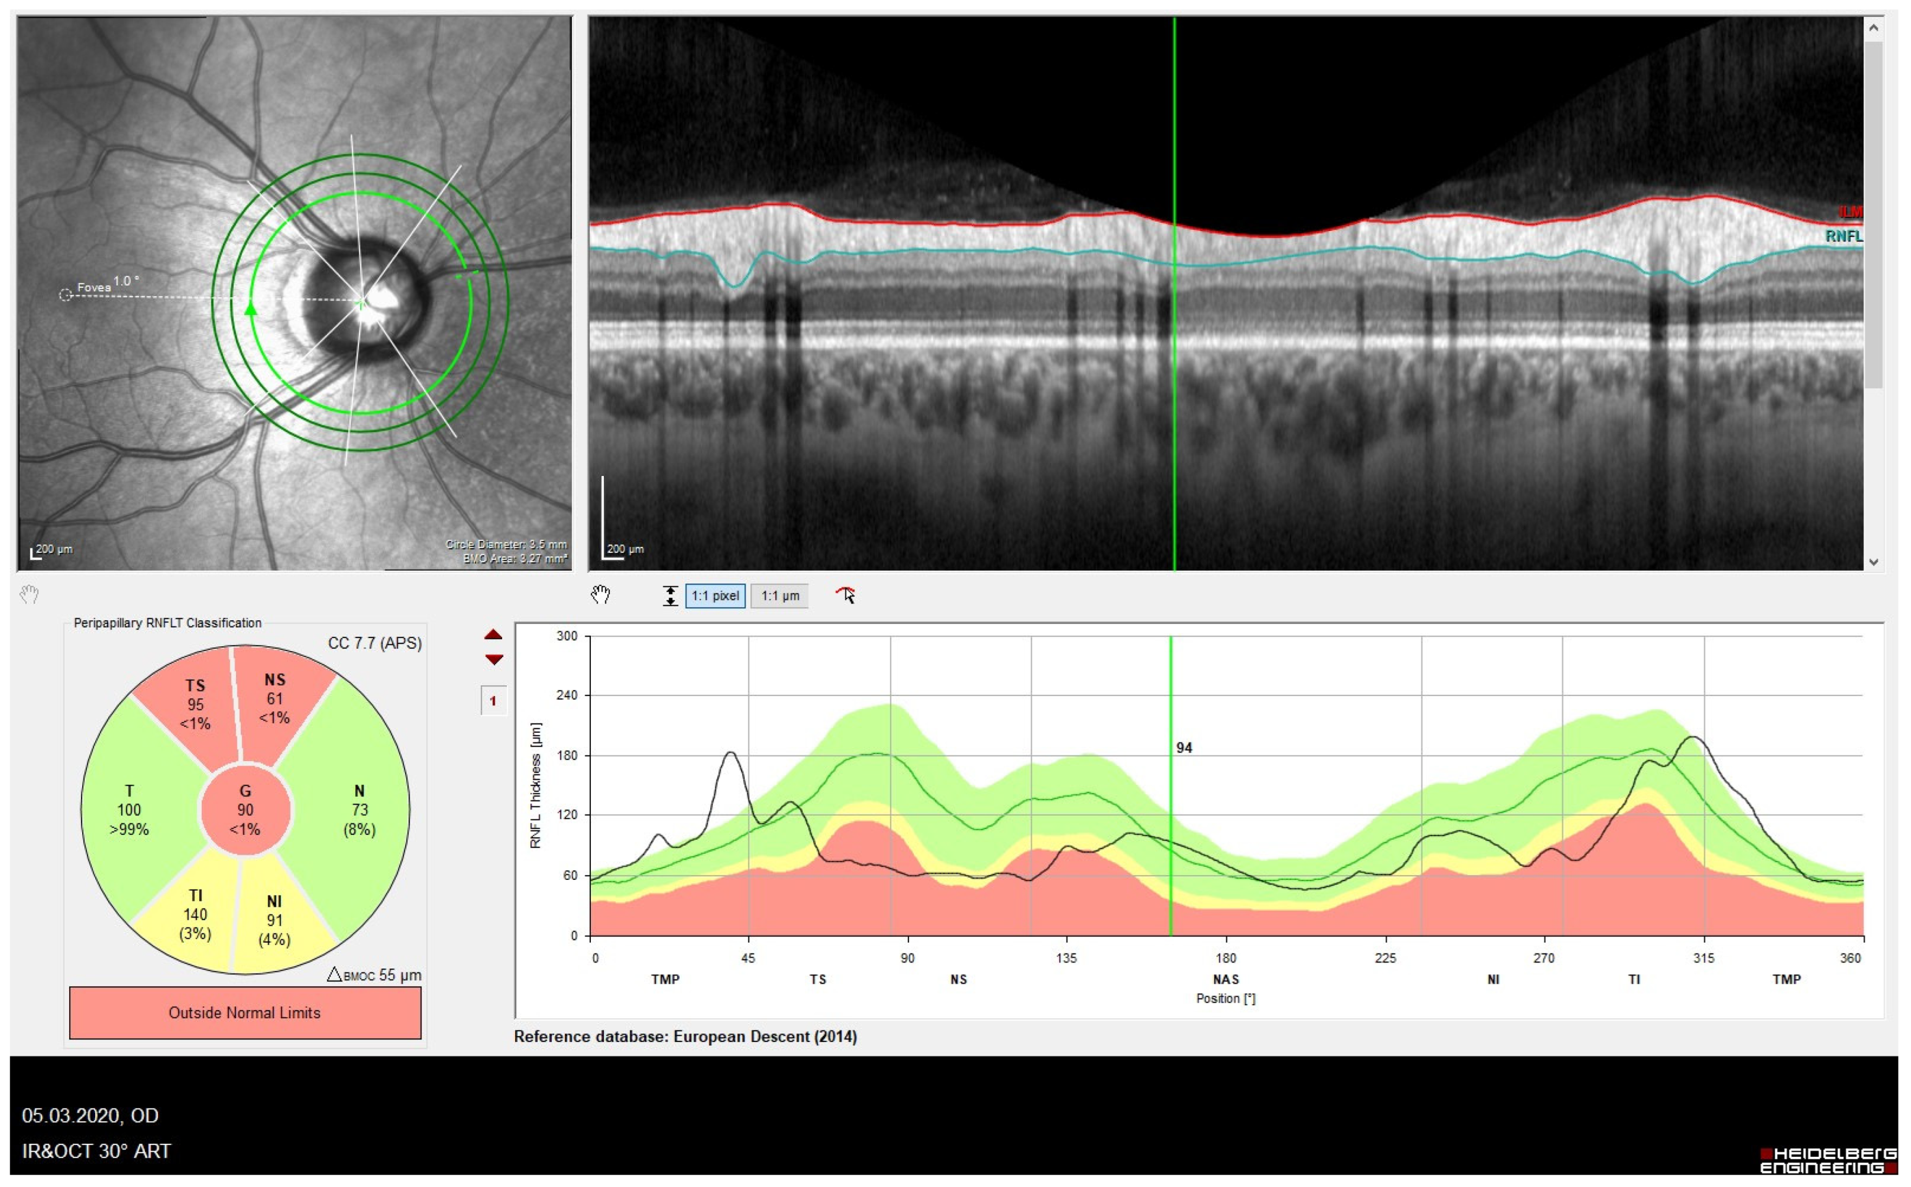Click the red up arrow

(493, 634)
